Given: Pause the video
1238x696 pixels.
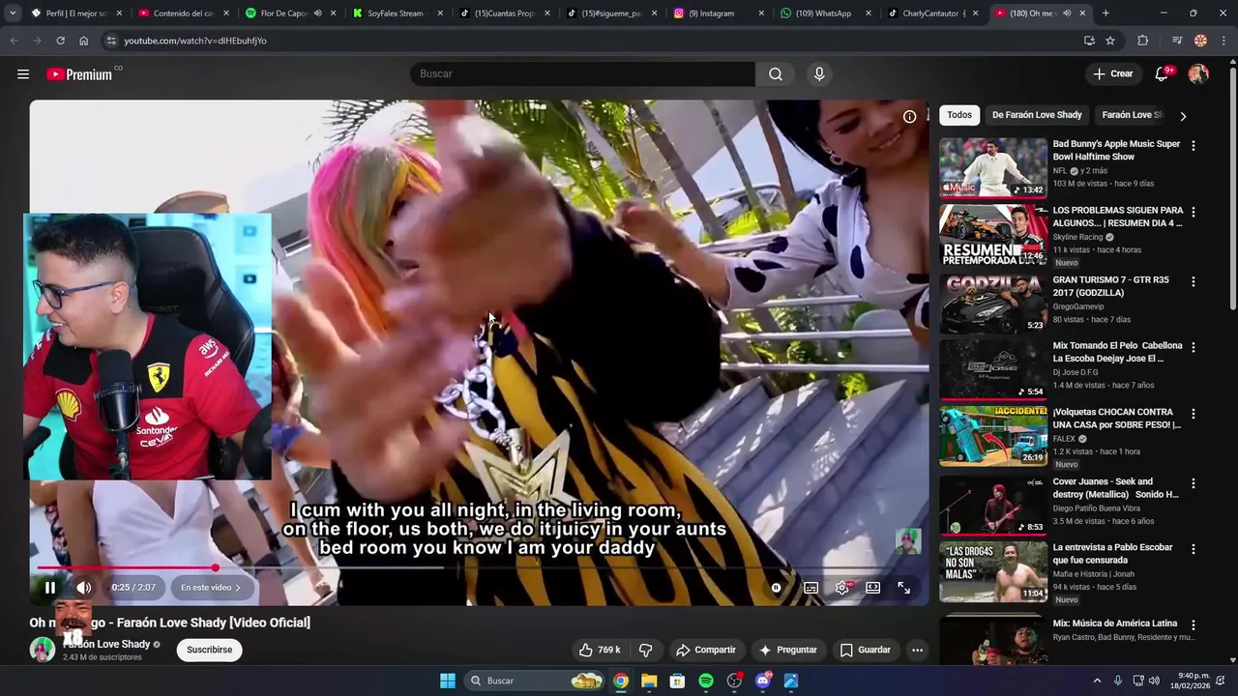Looking at the screenshot, I should 50,587.
